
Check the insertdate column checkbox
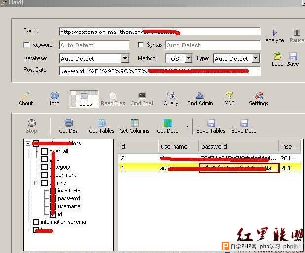(x=53, y=190)
